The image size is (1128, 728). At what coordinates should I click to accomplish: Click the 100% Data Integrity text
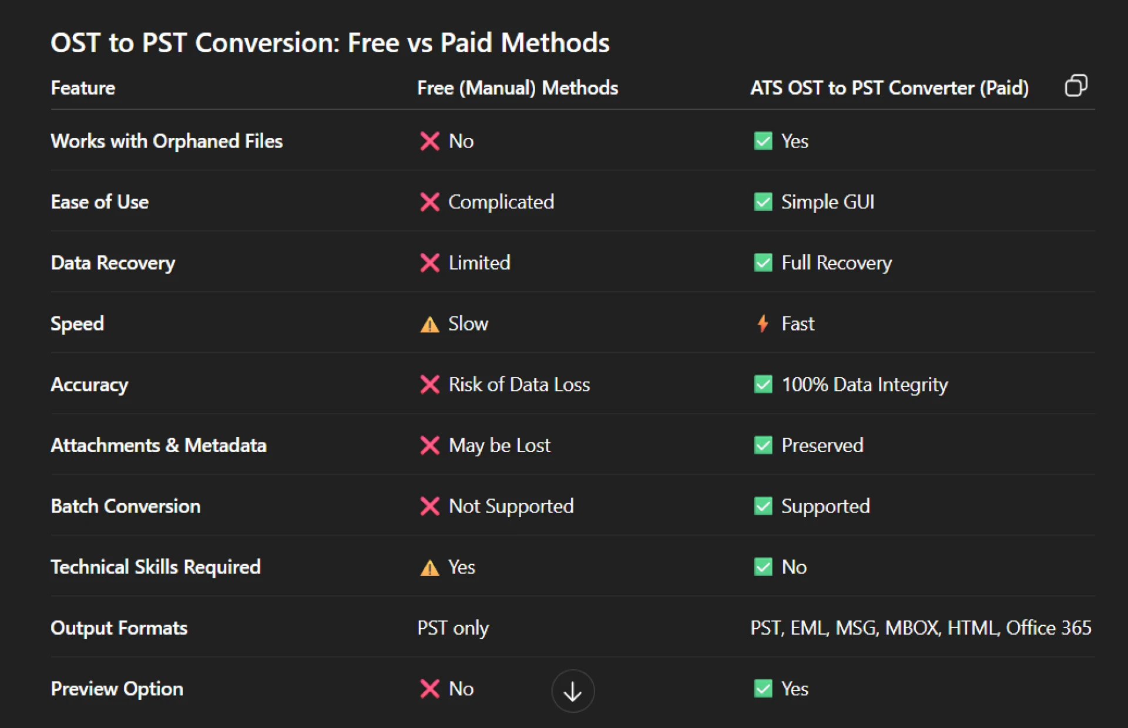coord(864,385)
